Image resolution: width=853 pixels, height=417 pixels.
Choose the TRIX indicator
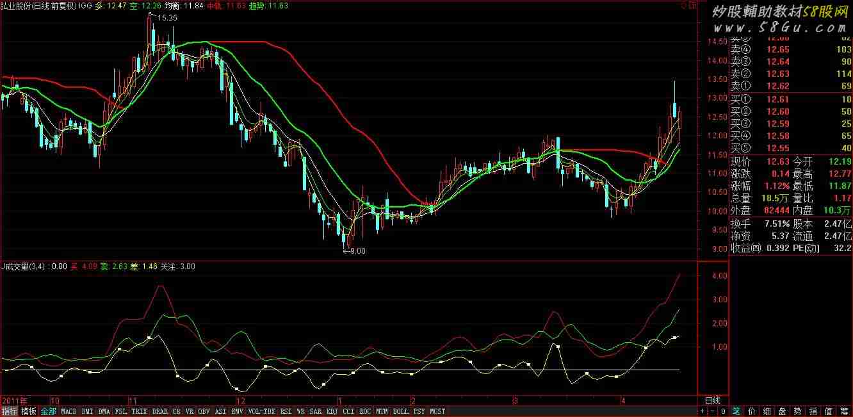(x=140, y=411)
